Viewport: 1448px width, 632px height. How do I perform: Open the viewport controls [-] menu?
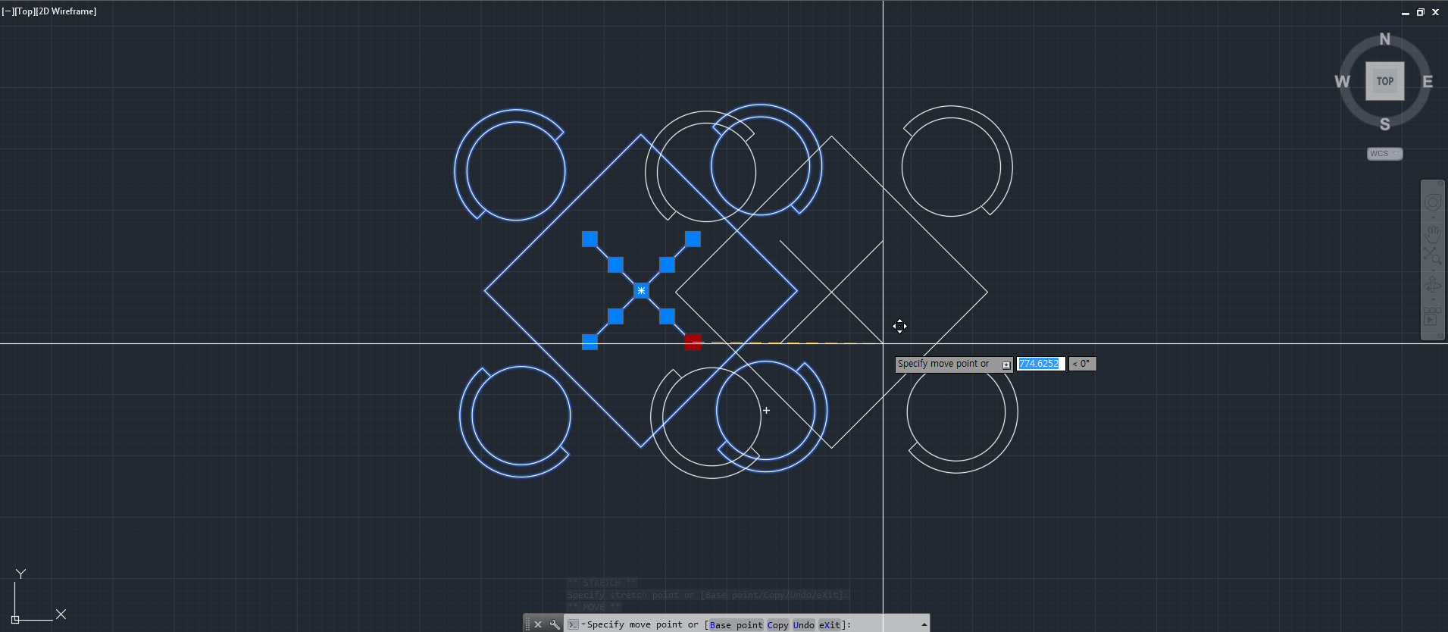pos(8,11)
